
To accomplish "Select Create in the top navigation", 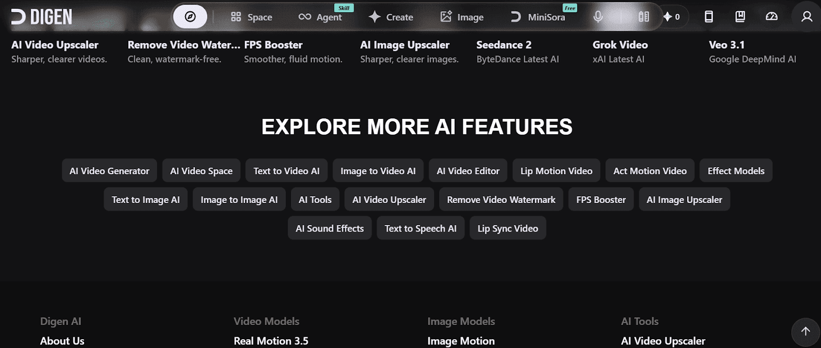I will 391,17.
